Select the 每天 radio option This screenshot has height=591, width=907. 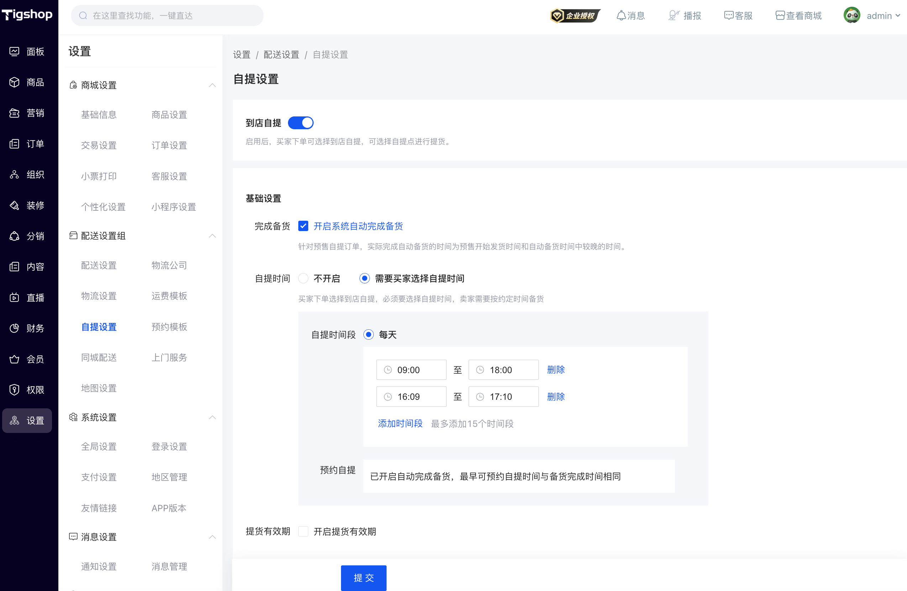pyautogui.click(x=368, y=335)
